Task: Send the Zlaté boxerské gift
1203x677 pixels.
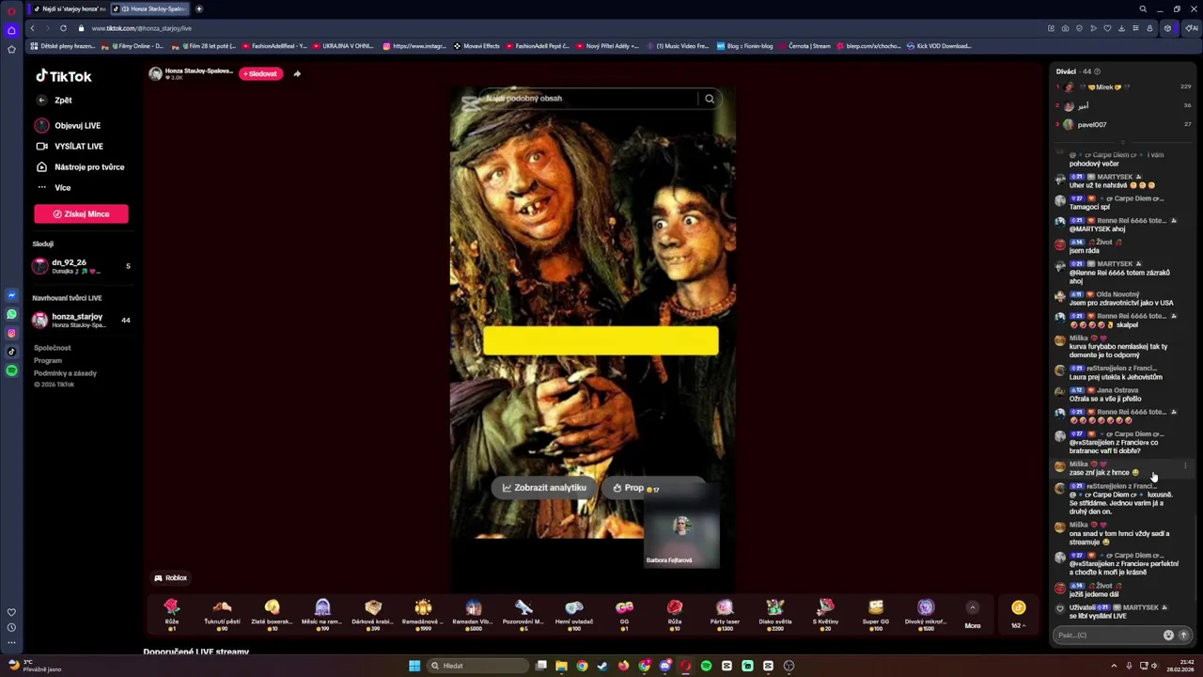Action: (272, 614)
